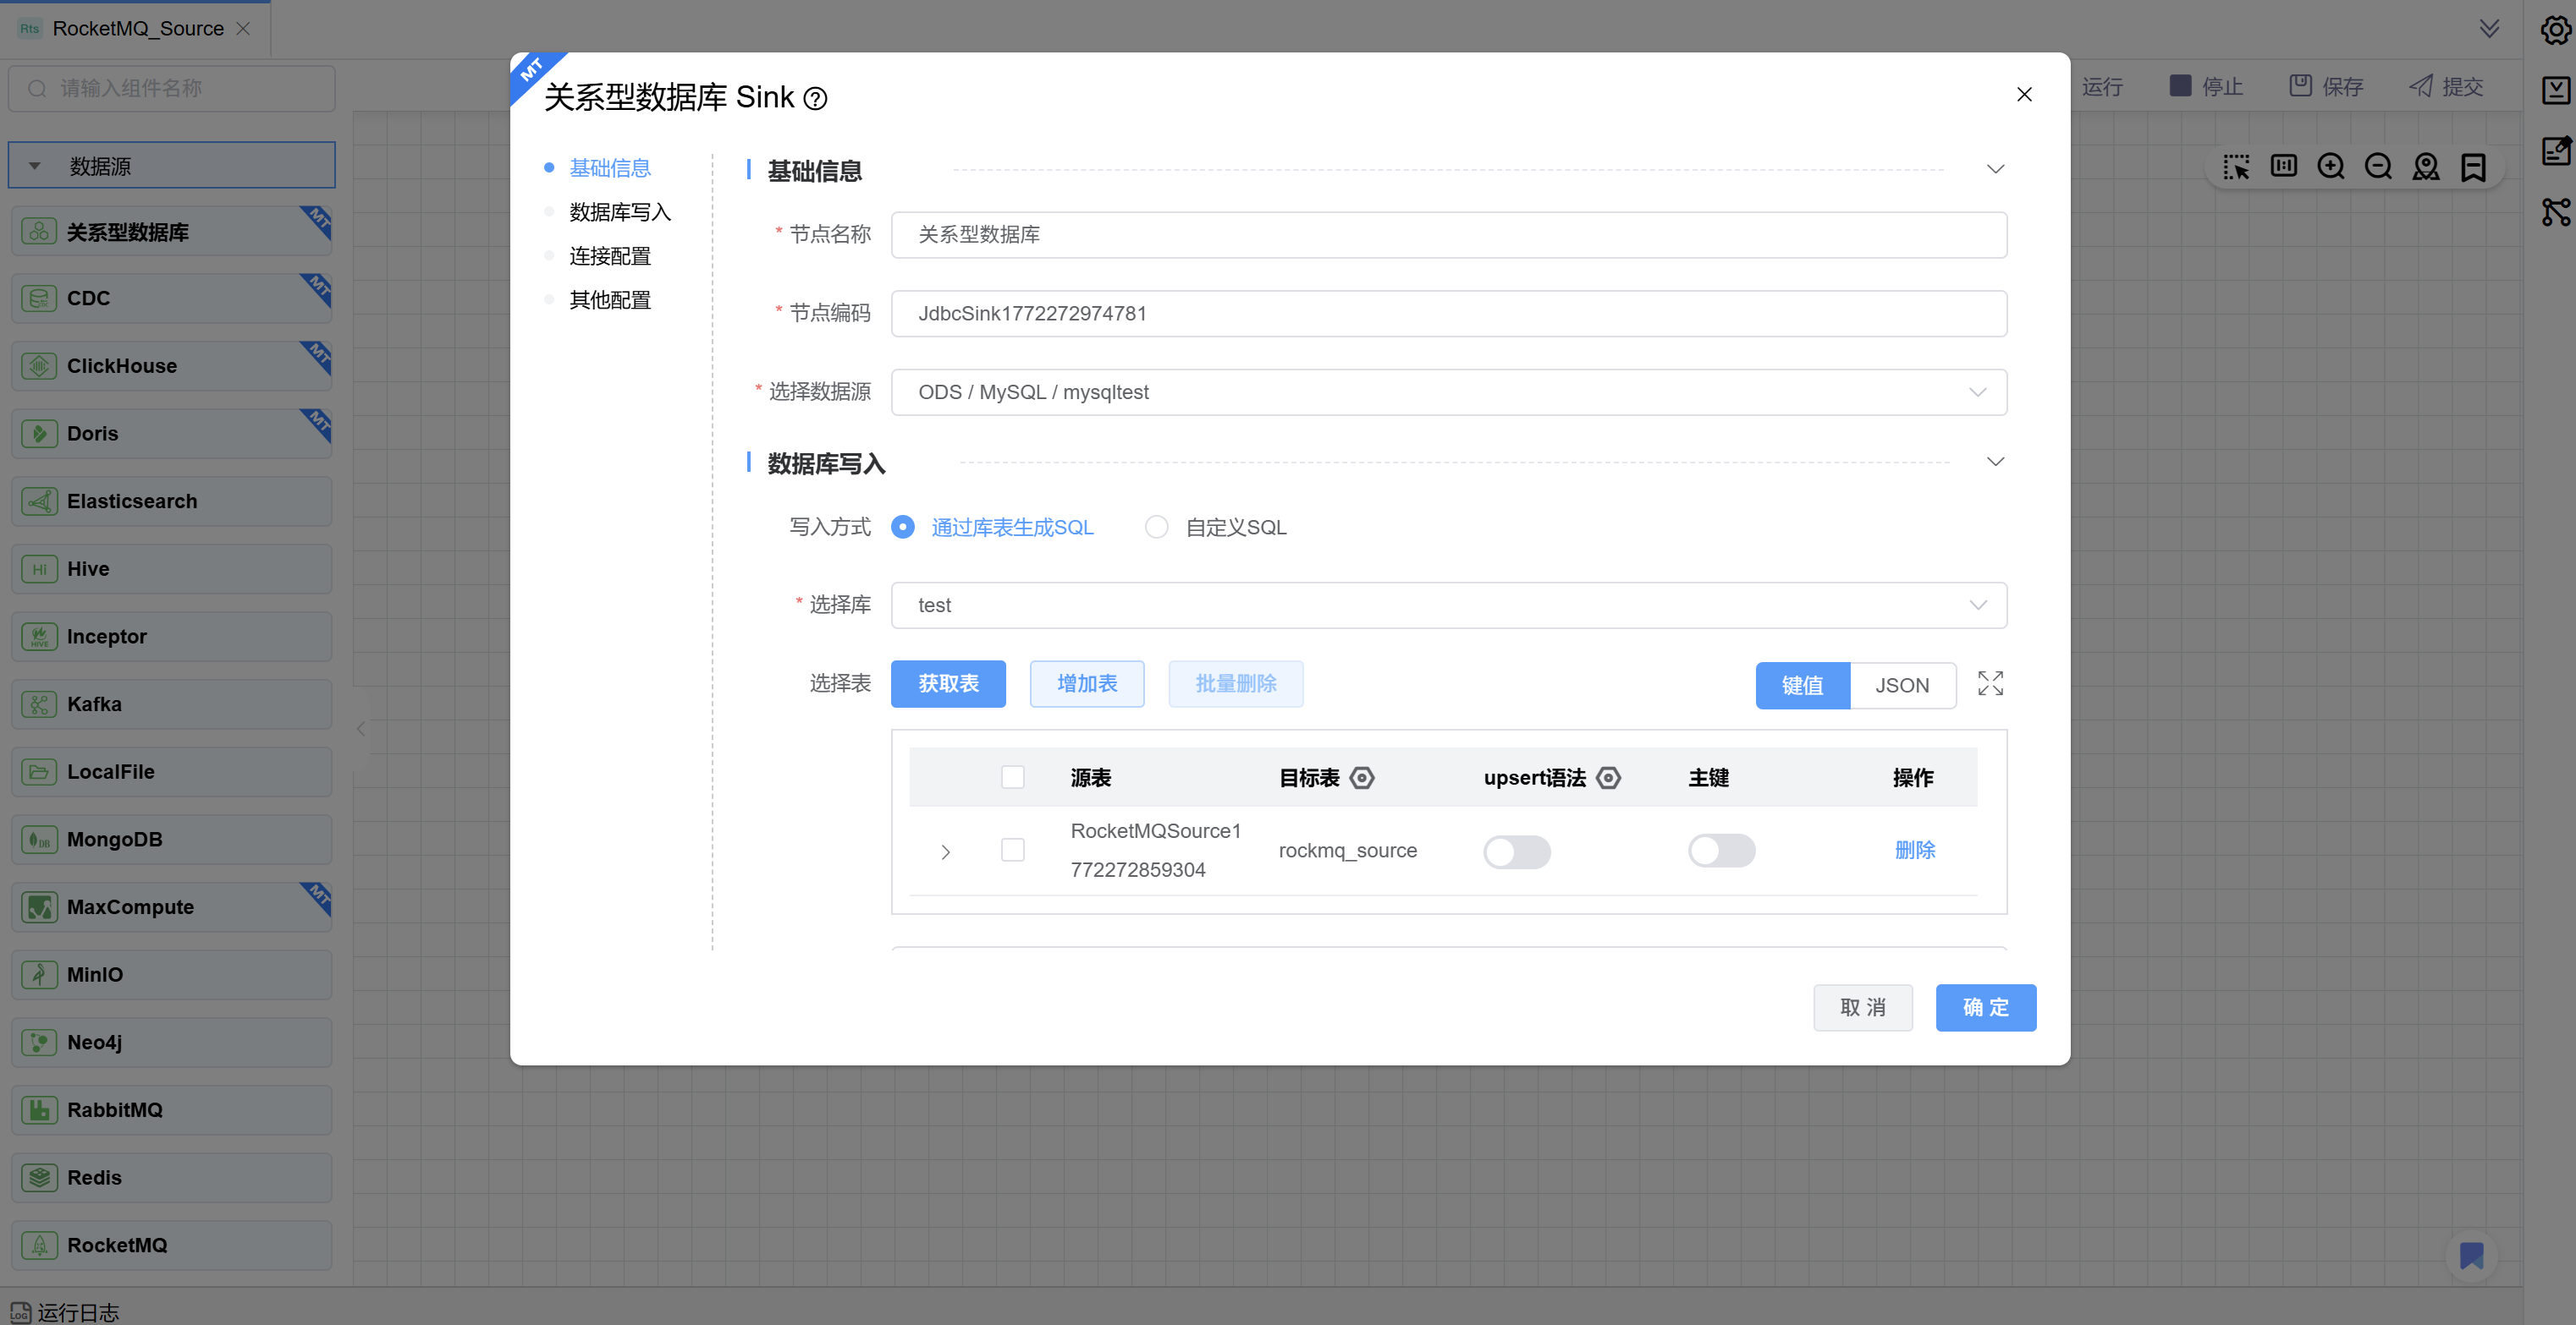The image size is (2576, 1325).
Task: Click the node name (节点名称) input field
Action: tap(1448, 234)
